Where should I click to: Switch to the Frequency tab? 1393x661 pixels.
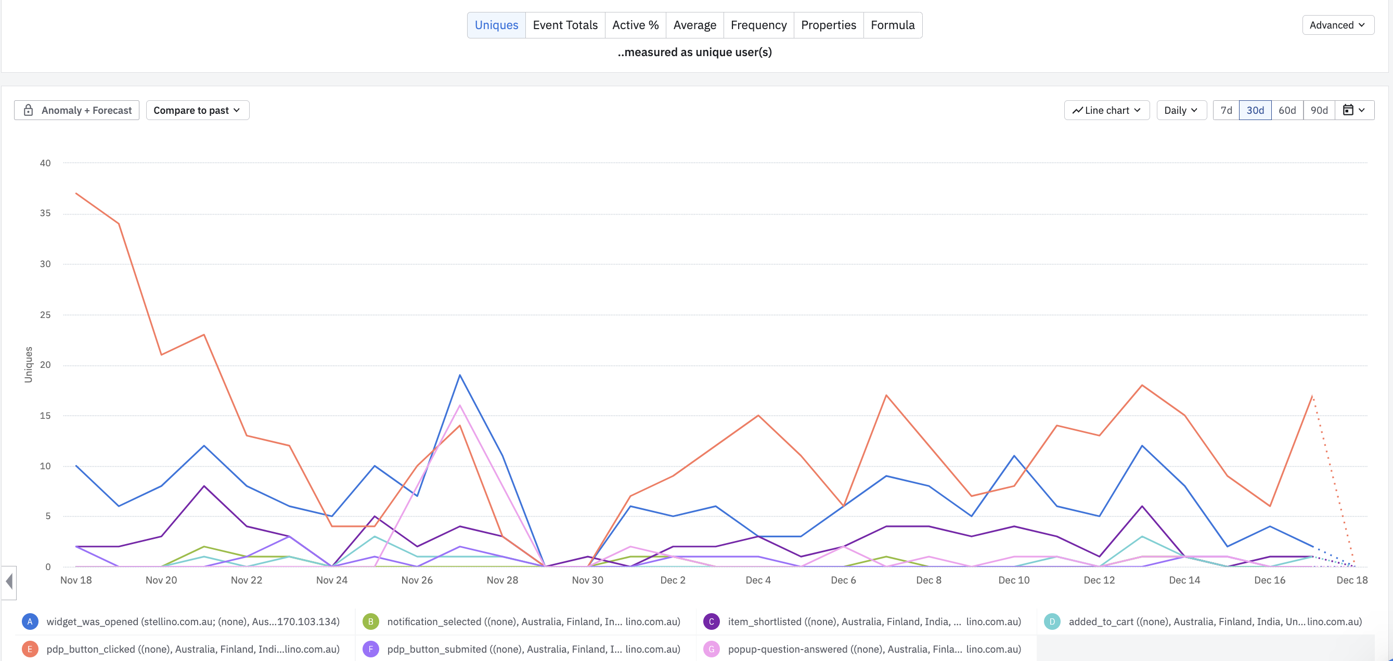coord(758,25)
